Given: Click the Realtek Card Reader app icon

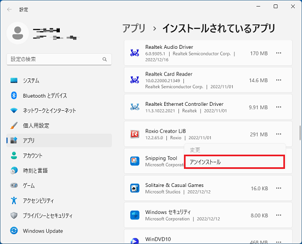Looking at the screenshot, I should click(135, 80).
